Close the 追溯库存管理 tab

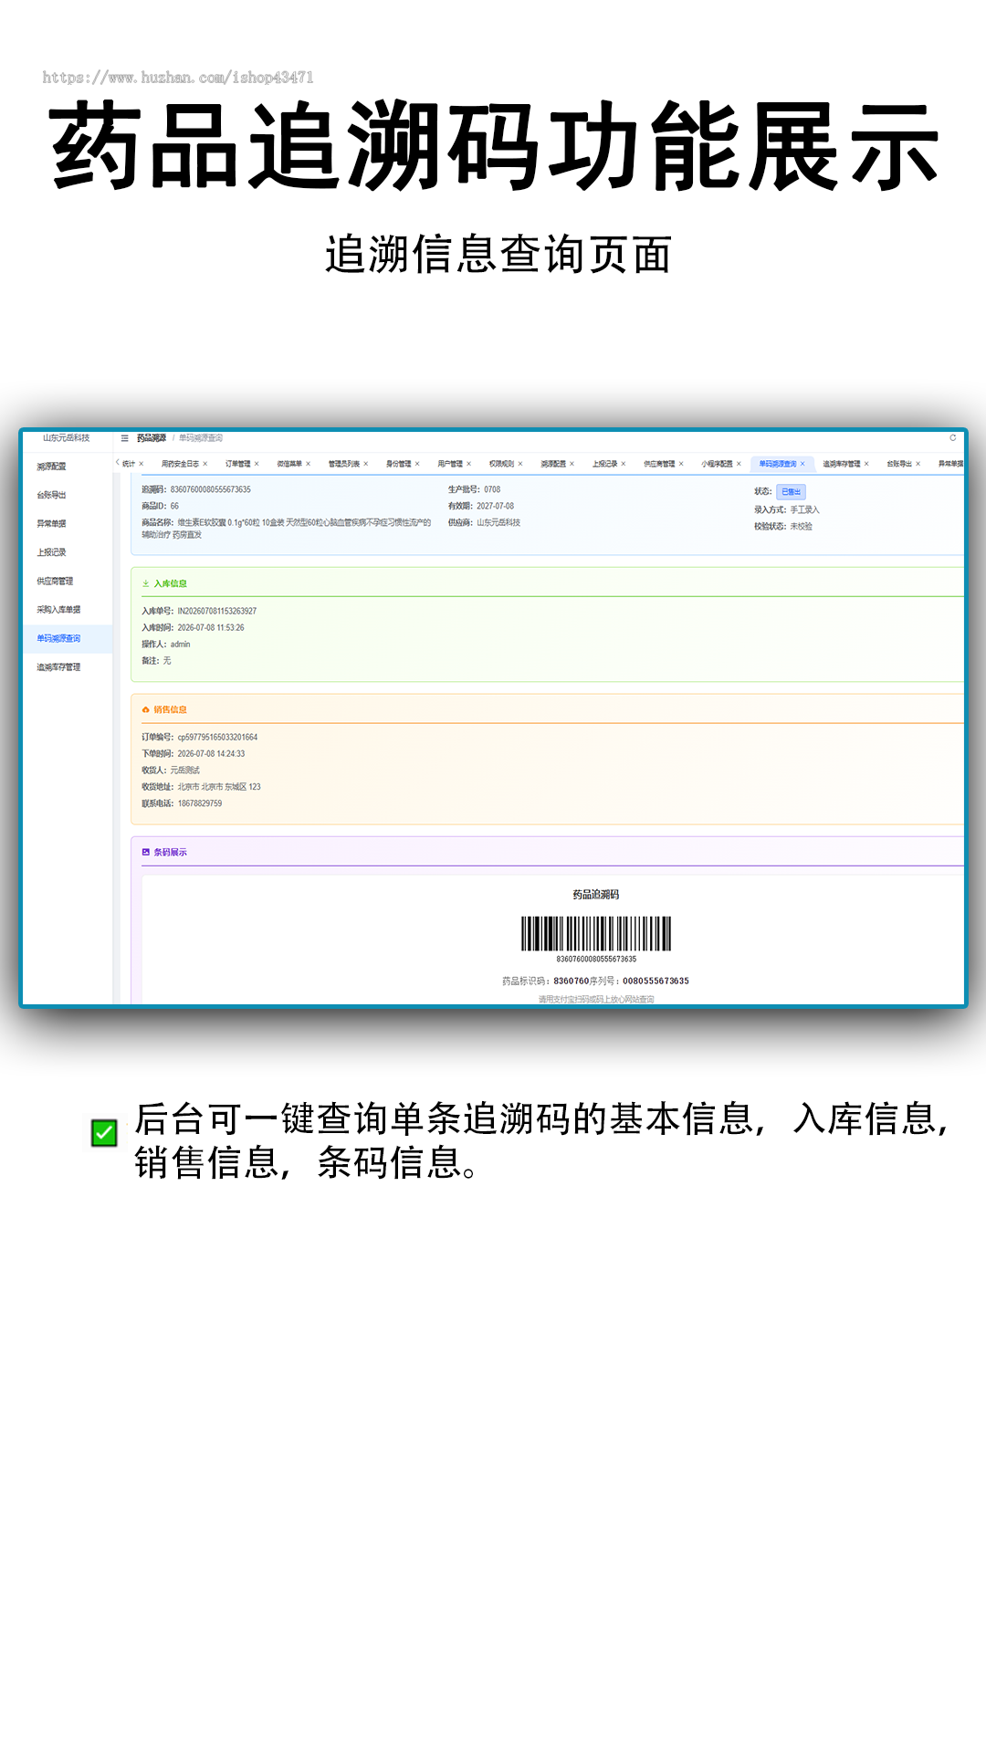(x=866, y=464)
